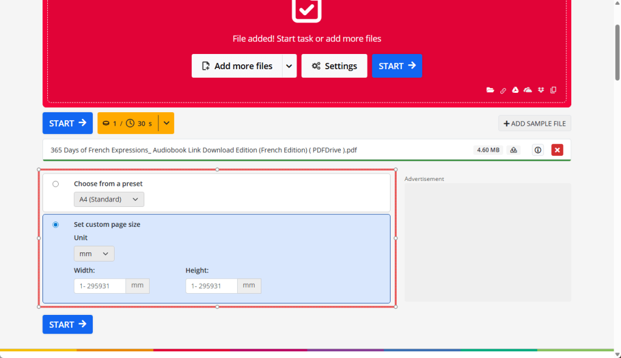Upload a file from OneDrive
This screenshot has height=358, width=621.
point(528,90)
